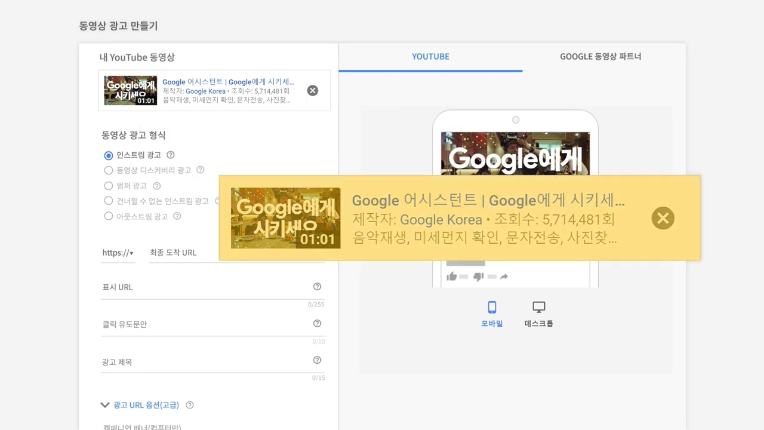Remove the selected YouTube video with the X icon
The image size is (764, 430).
(x=313, y=91)
